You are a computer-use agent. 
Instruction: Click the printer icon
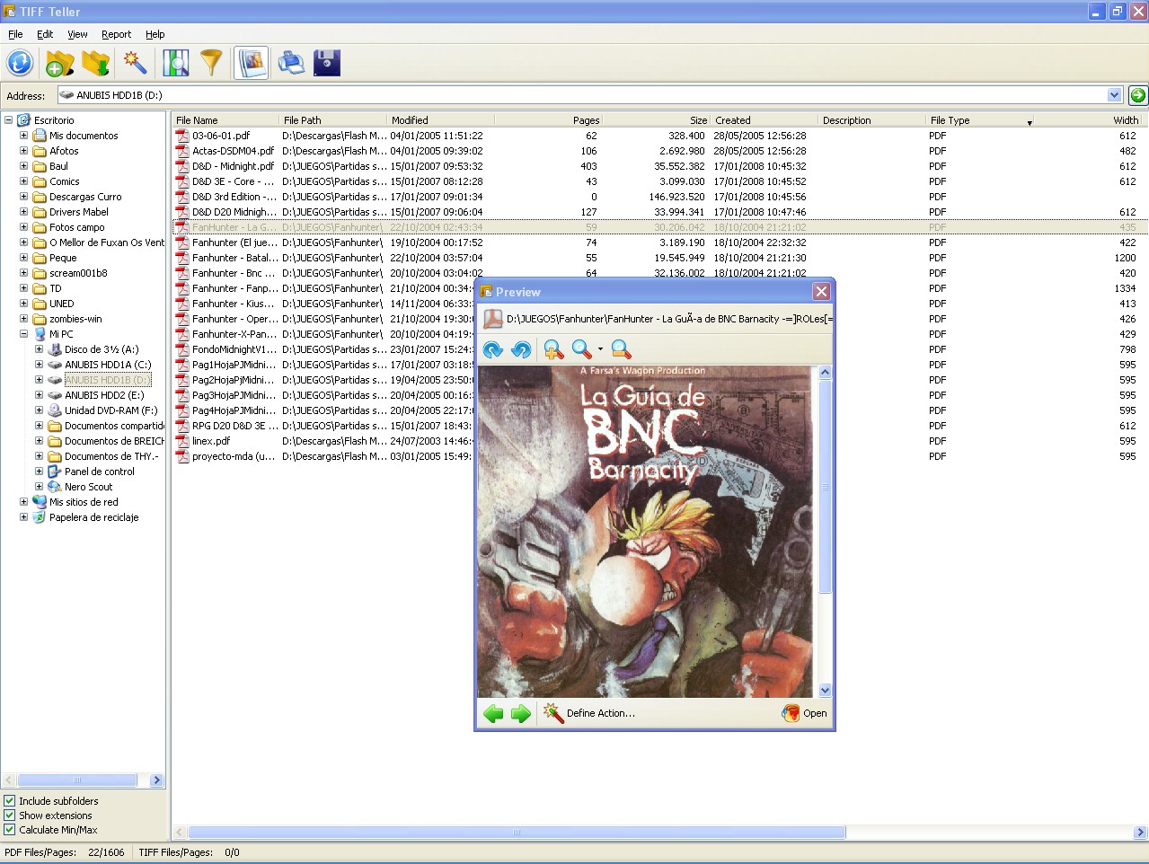291,63
